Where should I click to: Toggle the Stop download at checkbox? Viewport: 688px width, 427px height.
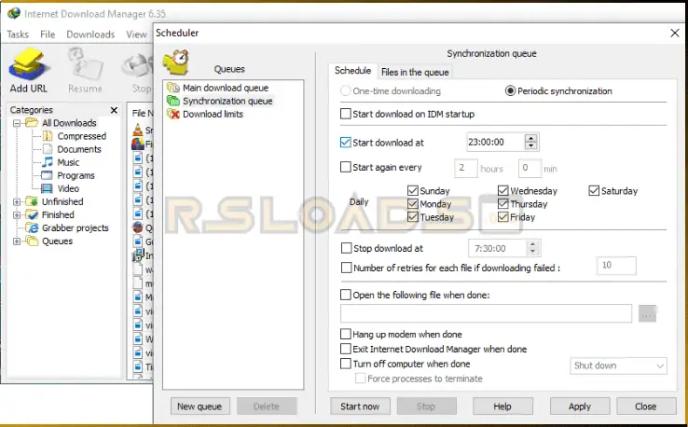point(347,249)
